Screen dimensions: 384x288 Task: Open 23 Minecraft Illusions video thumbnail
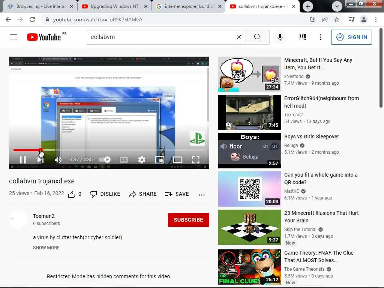tap(249, 227)
